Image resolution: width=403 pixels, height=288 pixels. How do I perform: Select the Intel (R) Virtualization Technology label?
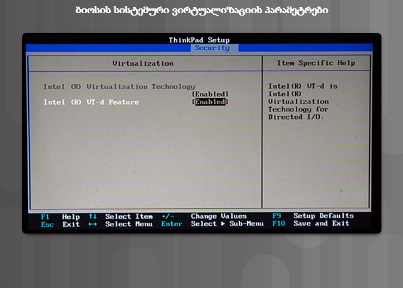(x=119, y=87)
